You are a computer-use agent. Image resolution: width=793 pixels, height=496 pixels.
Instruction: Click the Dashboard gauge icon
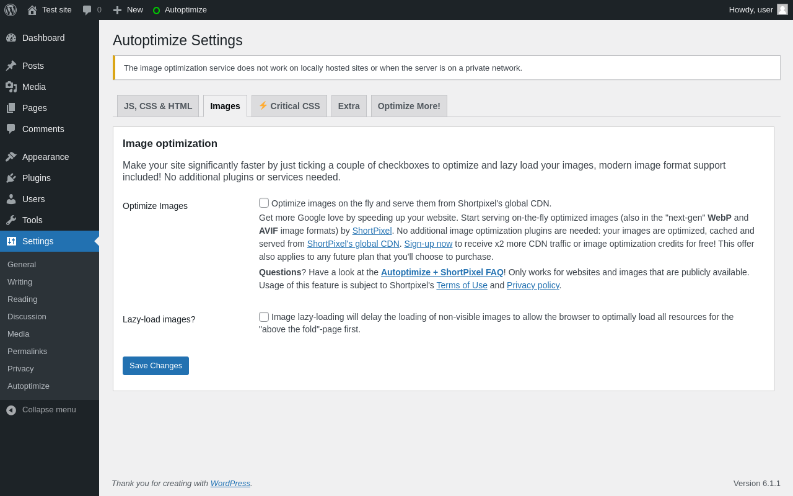(11, 38)
